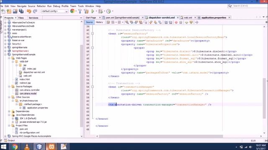Viewport: 268px width, 150px height.
Task: Open the Start Page tab
Action: click(91, 17)
